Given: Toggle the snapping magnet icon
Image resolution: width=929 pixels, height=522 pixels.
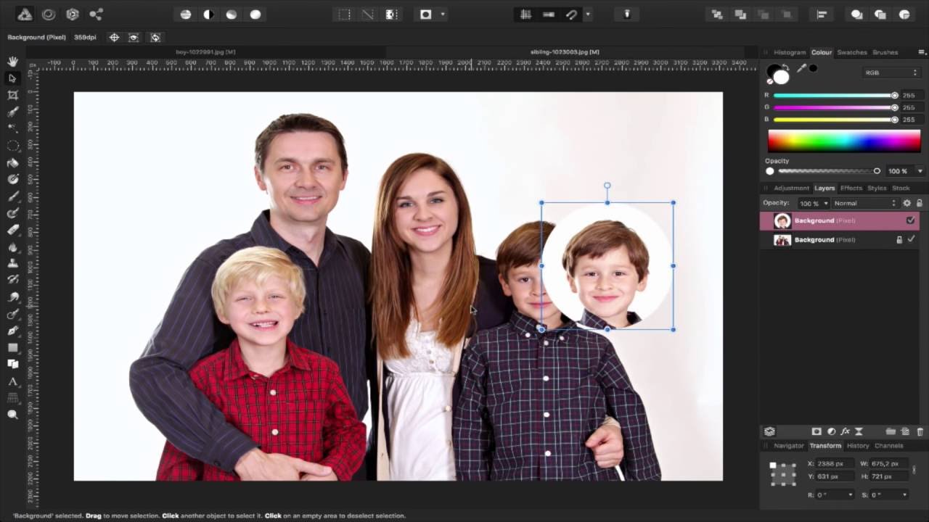Looking at the screenshot, I should pos(572,14).
